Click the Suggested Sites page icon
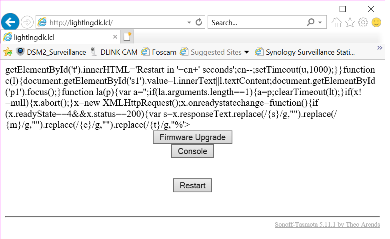390x239 pixels. click(184, 51)
